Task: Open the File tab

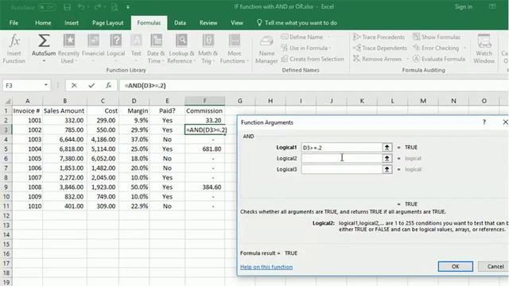Action: (x=14, y=23)
